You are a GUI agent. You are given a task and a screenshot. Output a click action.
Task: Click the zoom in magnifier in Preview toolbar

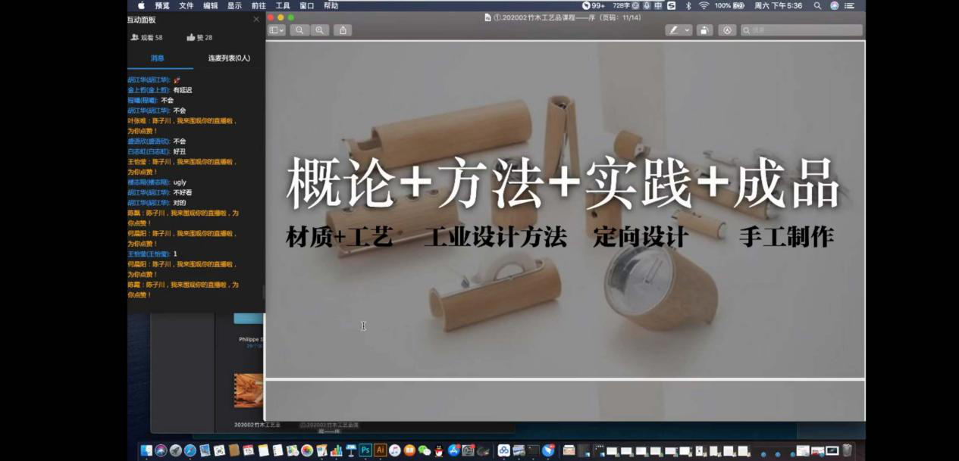[x=320, y=30]
